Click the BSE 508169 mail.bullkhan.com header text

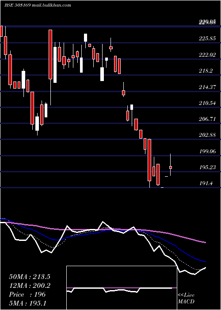(38, 5)
